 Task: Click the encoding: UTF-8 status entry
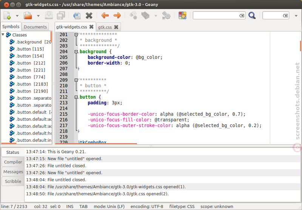pos(147,207)
